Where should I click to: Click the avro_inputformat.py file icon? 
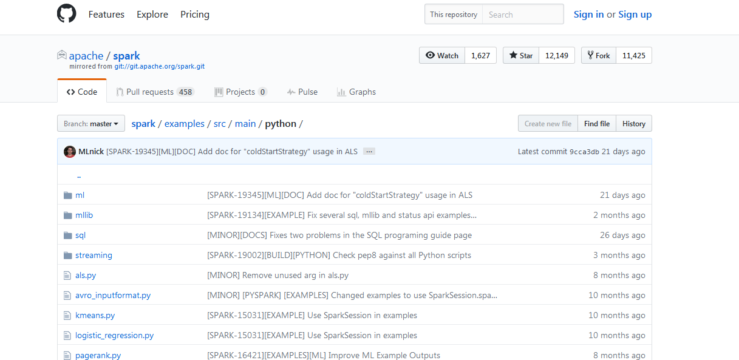coord(67,295)
